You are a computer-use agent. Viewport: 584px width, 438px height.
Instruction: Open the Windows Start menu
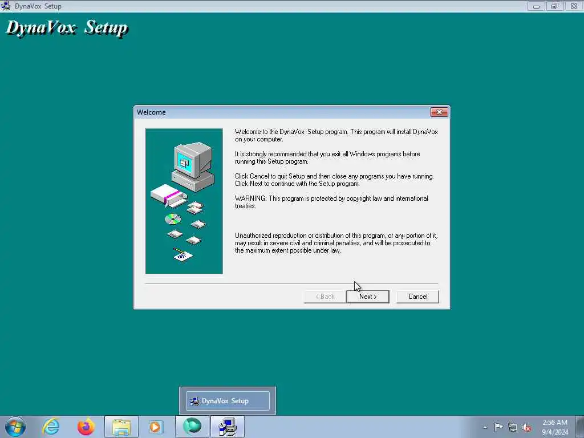click(x=15, y=427)
